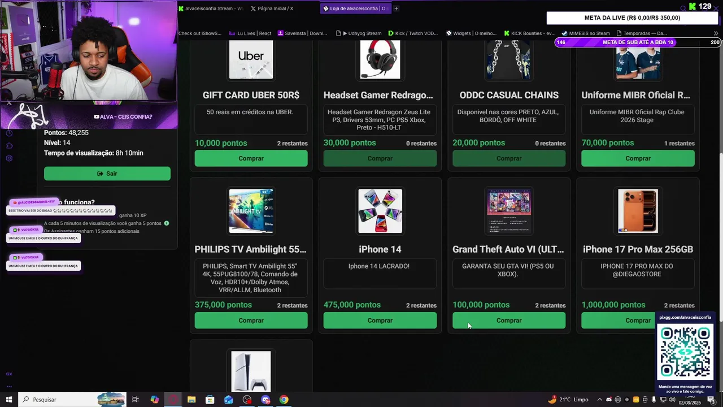The image size is (723, 407).
Task: Click the 'META DA LIVE' goal banner
Action: (632, 18)
